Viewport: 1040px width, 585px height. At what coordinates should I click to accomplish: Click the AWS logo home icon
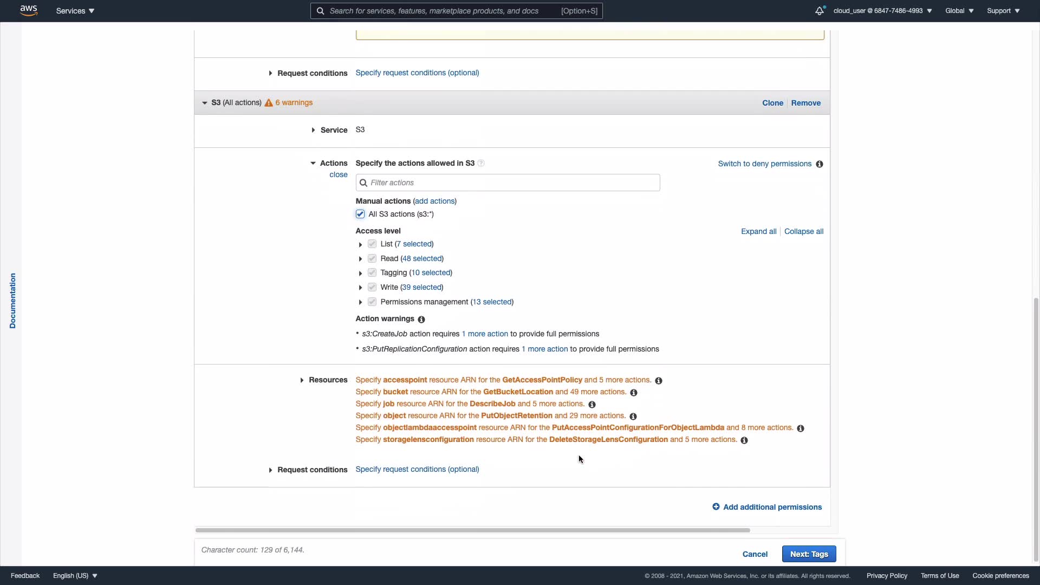click(29, 10)
